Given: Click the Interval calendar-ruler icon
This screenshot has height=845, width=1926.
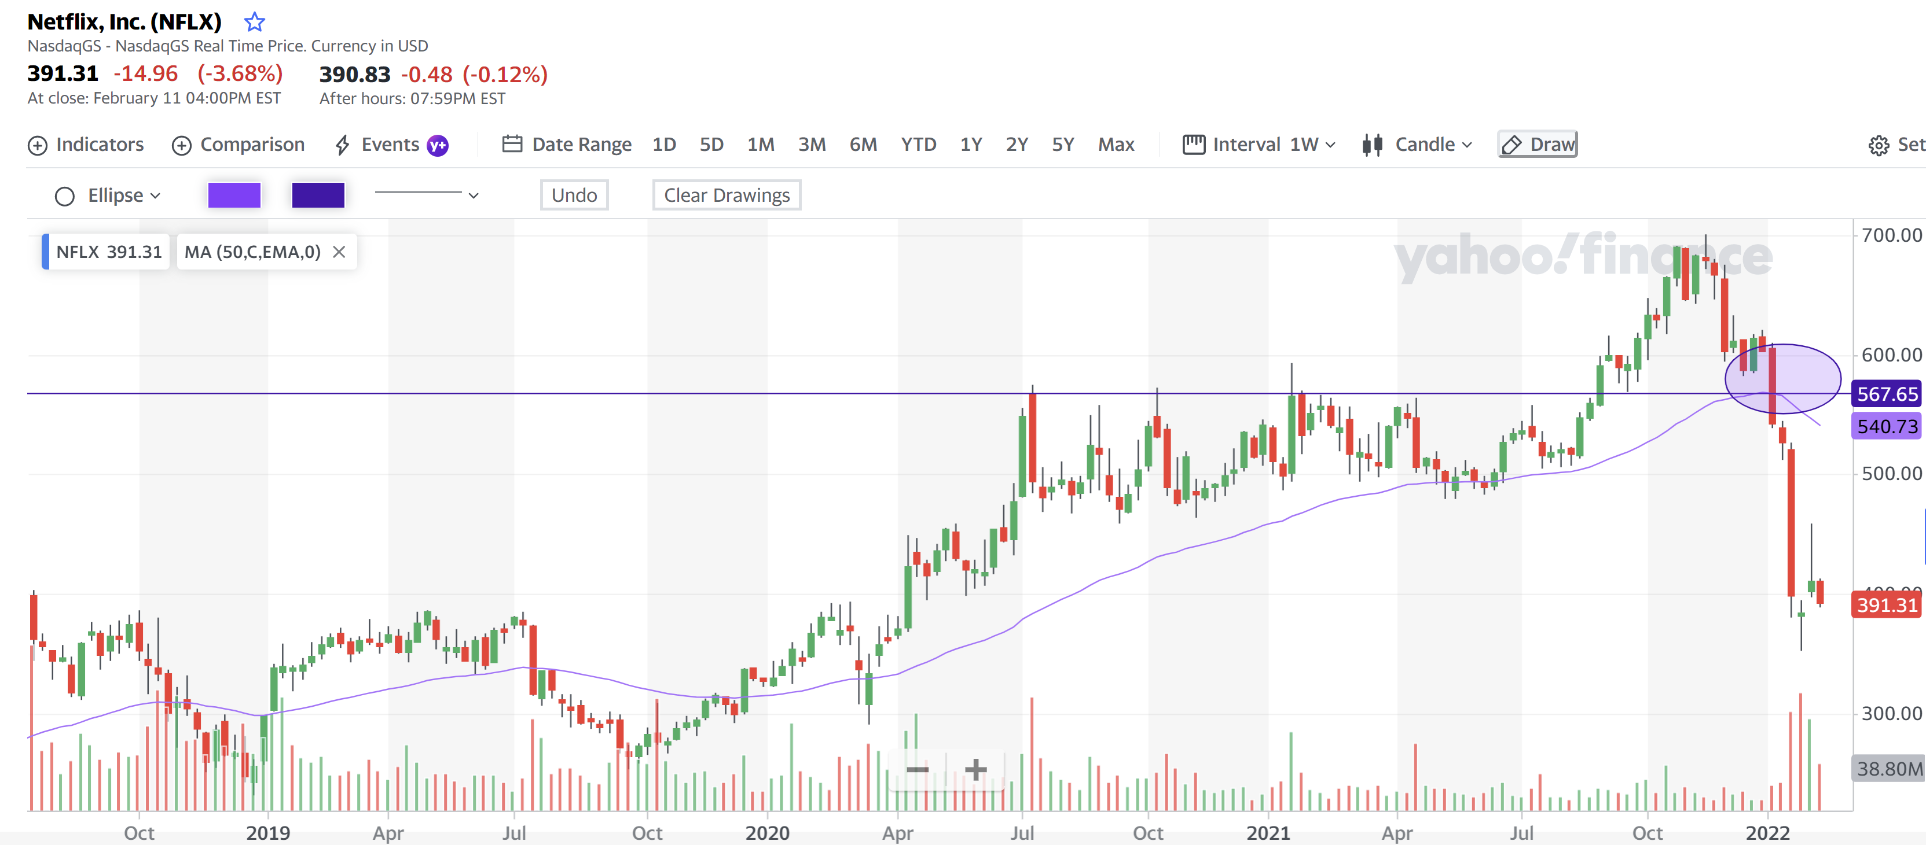Looking at the screenshot, I should [1193, 144].
